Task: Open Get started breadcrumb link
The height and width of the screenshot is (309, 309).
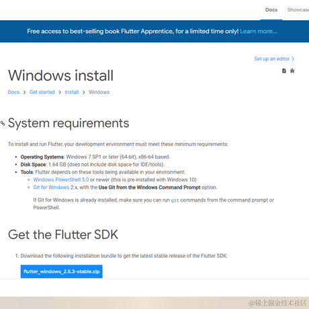Action: coord(42,92)
